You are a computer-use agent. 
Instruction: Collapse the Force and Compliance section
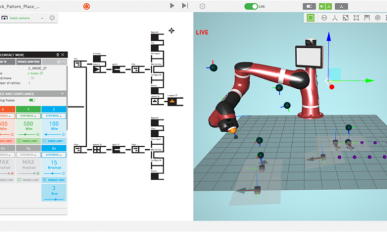(x=62, y=94)
